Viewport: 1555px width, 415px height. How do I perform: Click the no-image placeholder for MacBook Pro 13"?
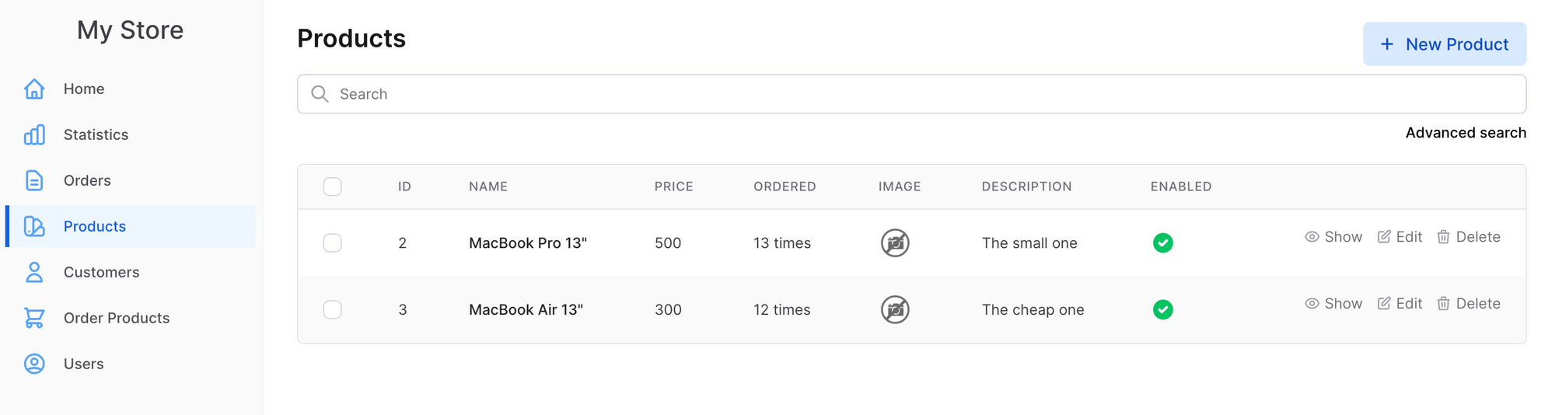(x=895, y=243)
